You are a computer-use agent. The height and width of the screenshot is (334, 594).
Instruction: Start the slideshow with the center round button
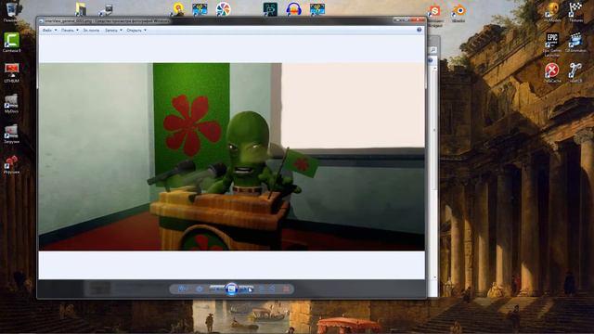pos(231,289)
